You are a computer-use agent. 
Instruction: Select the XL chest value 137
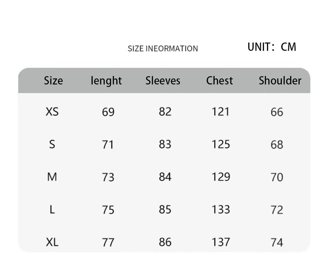pos(221,242)
